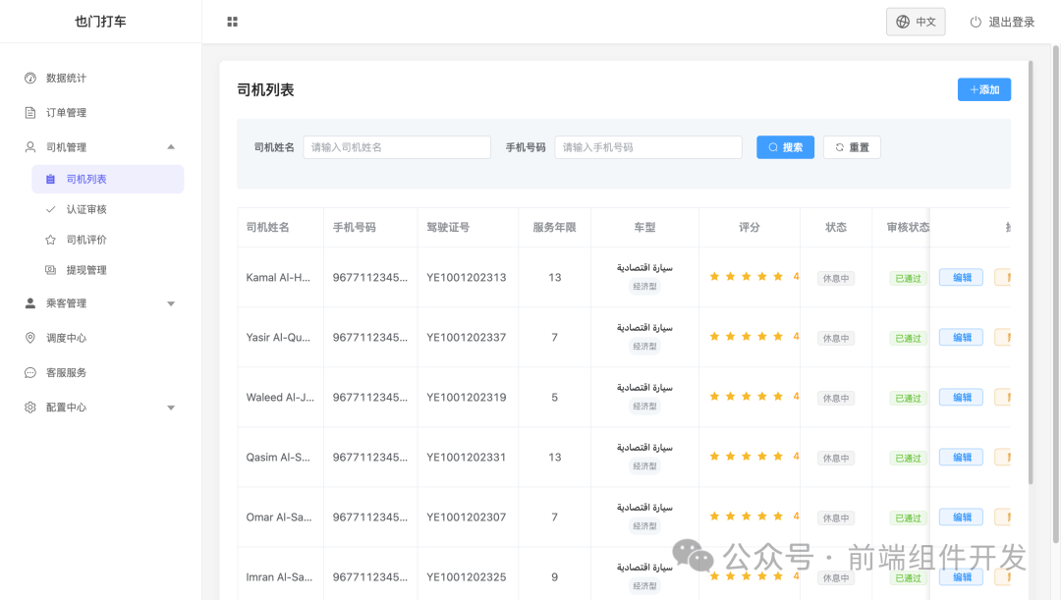Click the 手机号码 phone number input field
Image resolution: width=1061 pixels, height=600 pixels.
(x=648, y=146)
